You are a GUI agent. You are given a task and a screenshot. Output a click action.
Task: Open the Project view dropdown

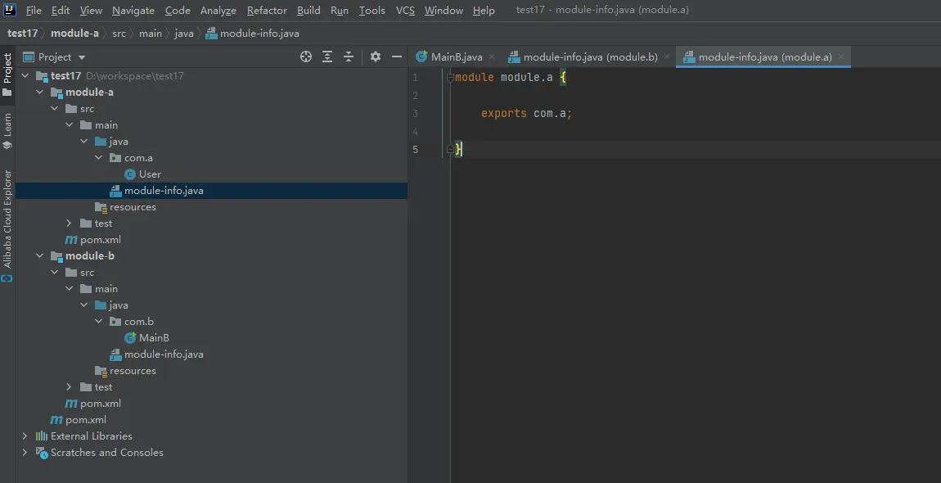click(81, 57)
